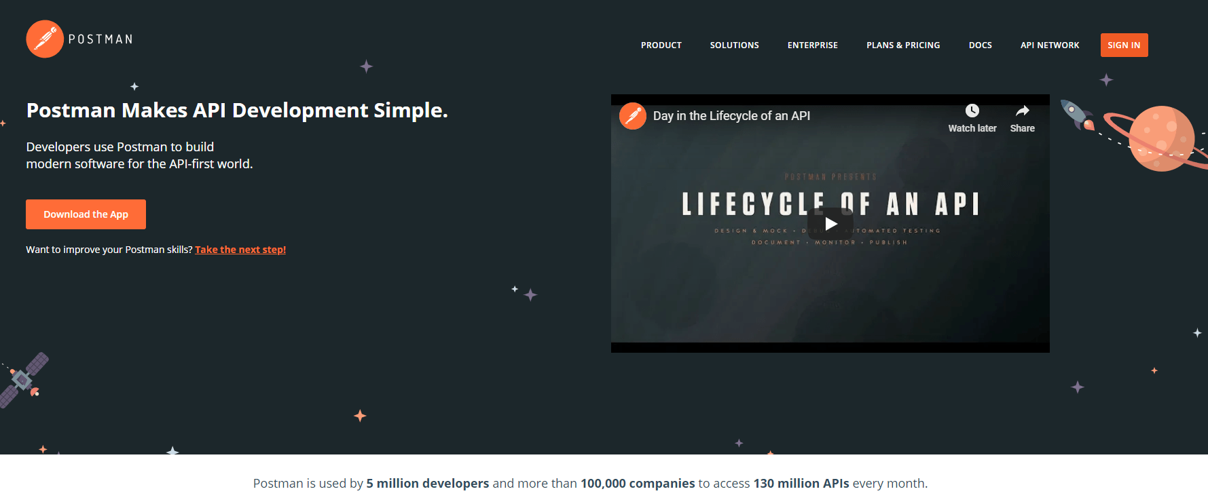This screenshot has height=504, width=1208.
Task: Click the Share arrow icon on video
Action: 1023,111
